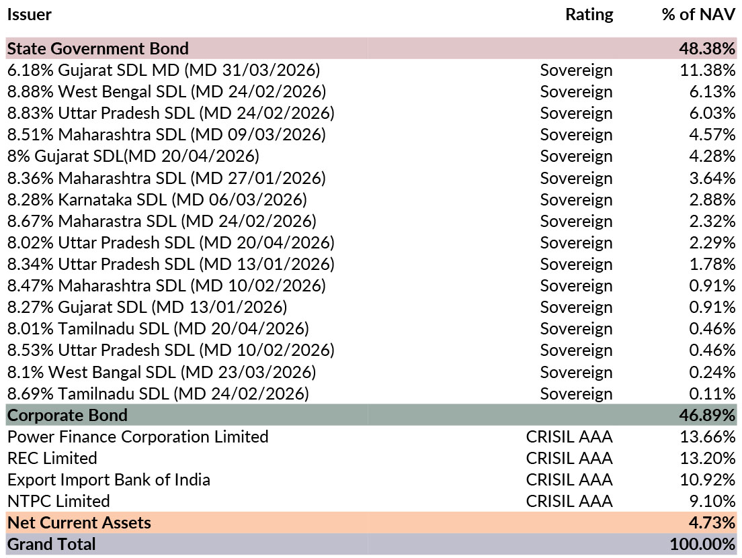Click the 100.00% grand total value
This screenshot has height=558, width=742.
click(x=705, y=544)
